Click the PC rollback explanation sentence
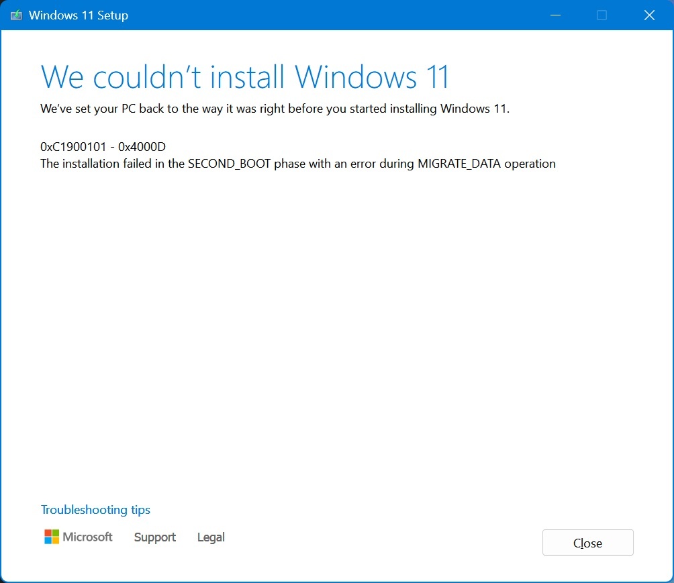The width and height of the screenshot is (674, 583). pyautogui.click(x=275, y=109)
